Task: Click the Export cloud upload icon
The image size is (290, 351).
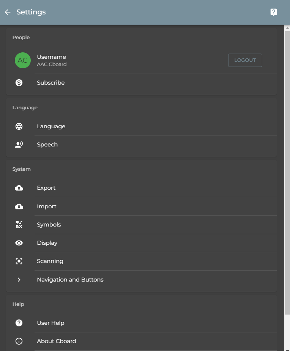Action: [19, 187]
